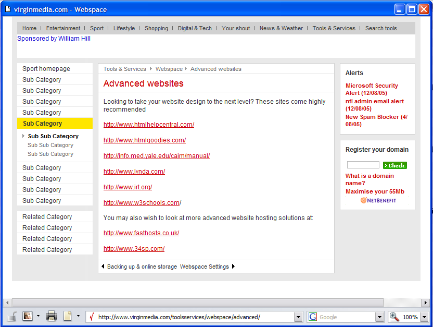Open the htmlhelpcentral.com link

(149, 125)
